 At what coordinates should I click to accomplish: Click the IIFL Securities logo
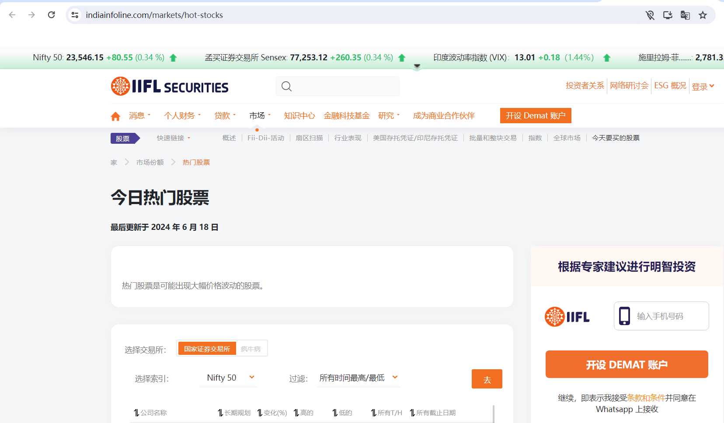[x=170, y=86]
